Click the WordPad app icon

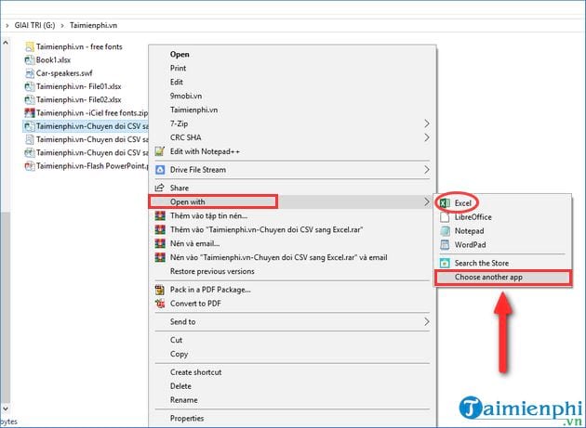pos(445,245)
